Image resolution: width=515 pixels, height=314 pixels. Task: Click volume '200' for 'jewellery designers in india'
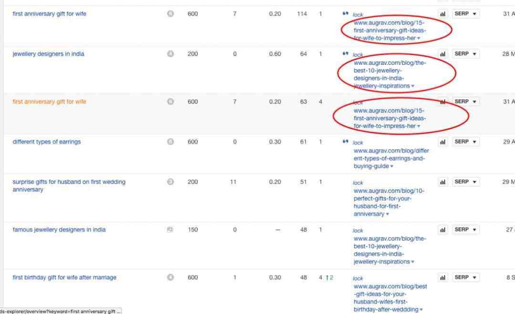[x=193, y=54]
